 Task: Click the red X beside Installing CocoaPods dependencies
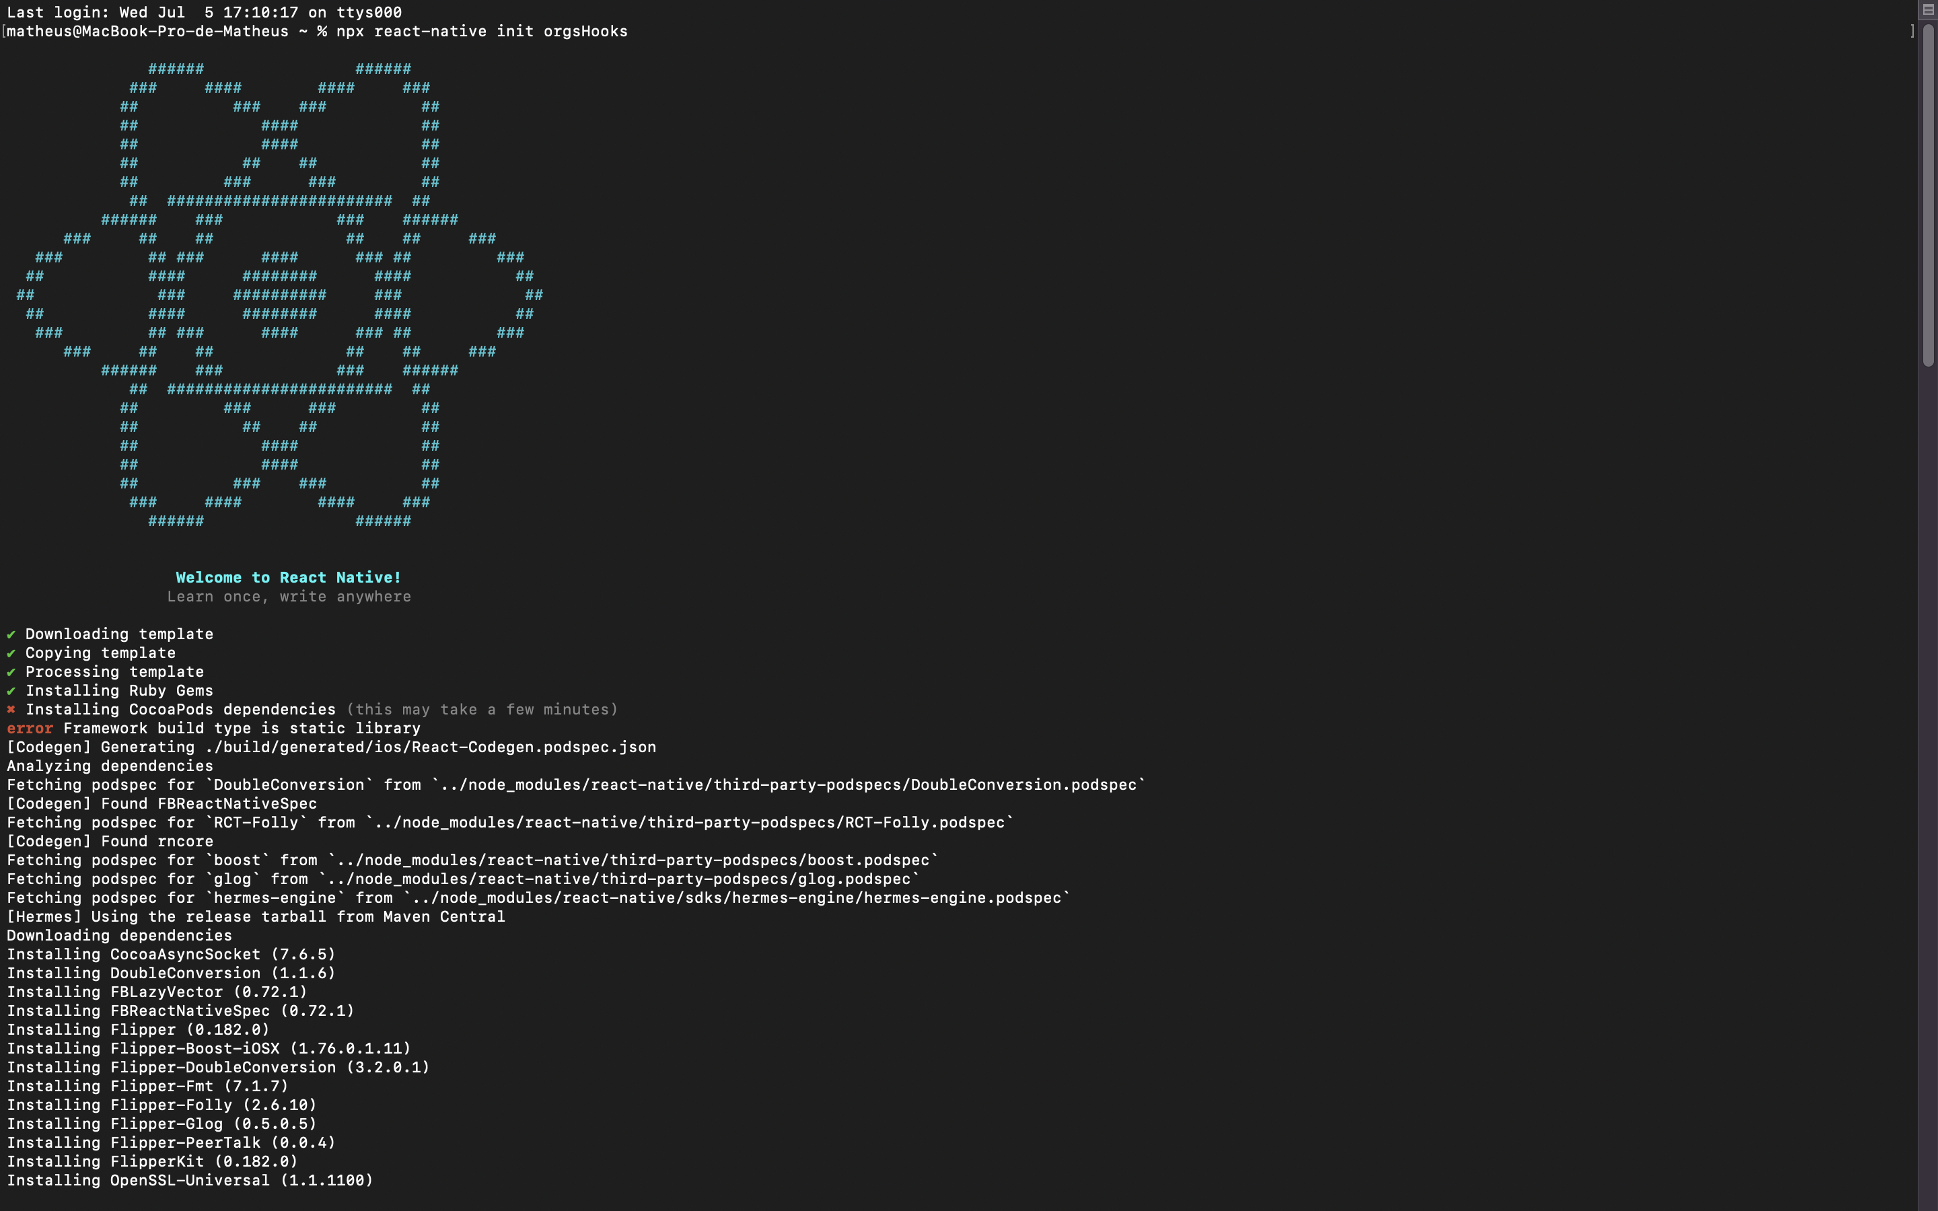click(x=11, y=710)
